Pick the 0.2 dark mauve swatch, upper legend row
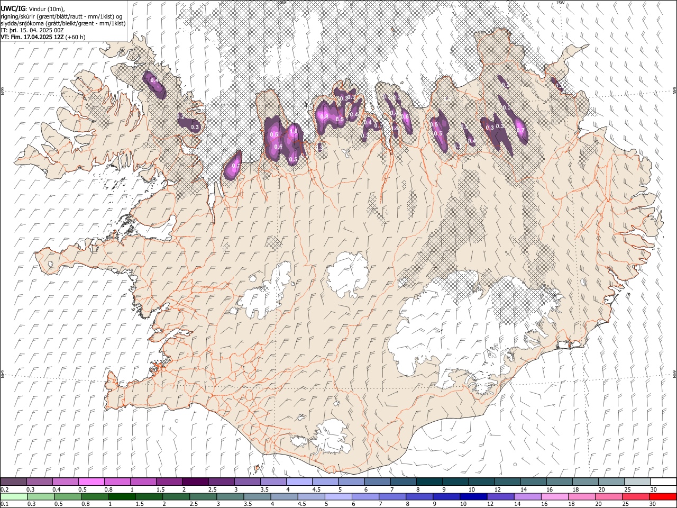Viewport: 677px width, 508px height. tap(13, 482)
